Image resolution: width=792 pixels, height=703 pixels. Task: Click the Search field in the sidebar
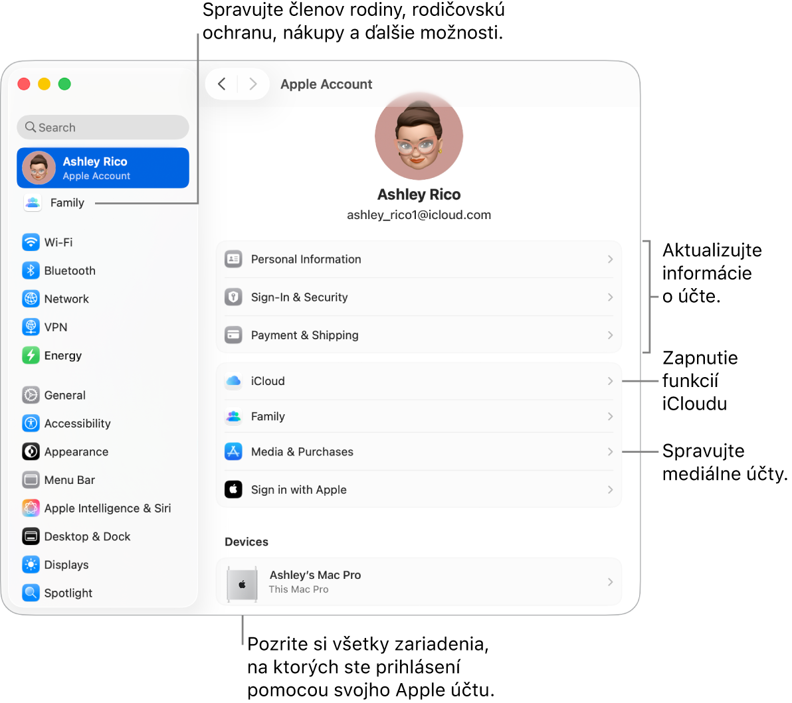tap(102, 127)
